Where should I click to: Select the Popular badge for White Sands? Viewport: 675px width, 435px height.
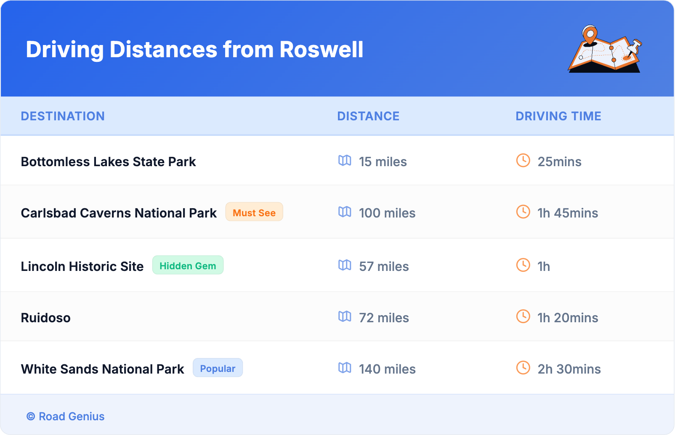click(218, 368)
